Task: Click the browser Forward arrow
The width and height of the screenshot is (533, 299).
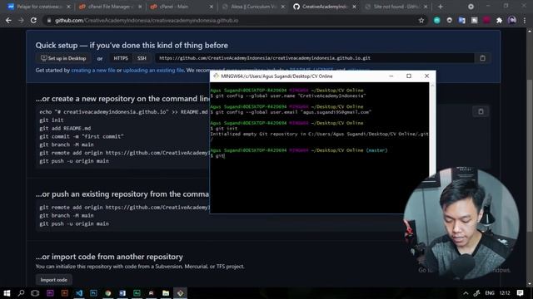Action: pyautogui.click(x=21, y=20)
